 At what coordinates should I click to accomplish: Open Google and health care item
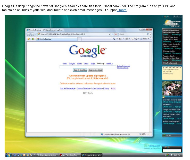pyautogui.click(x=172, y=111)
